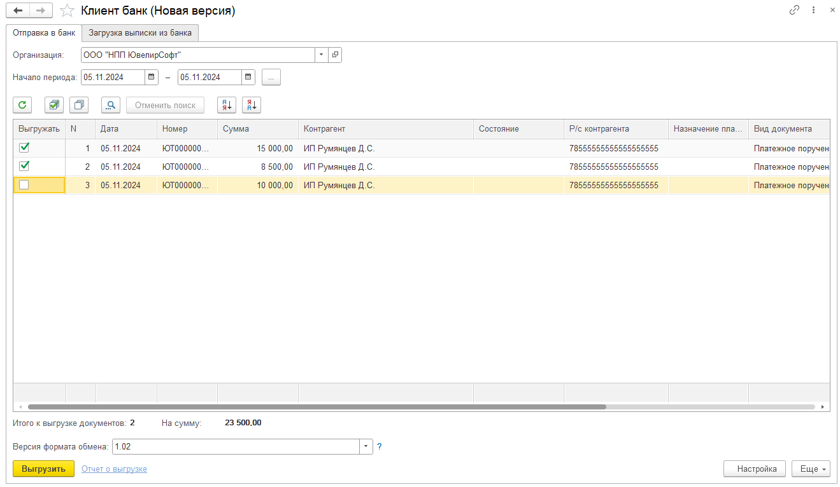Click the period end date field
The height and width of the screenshot is (487, 840).
(210, 77)
